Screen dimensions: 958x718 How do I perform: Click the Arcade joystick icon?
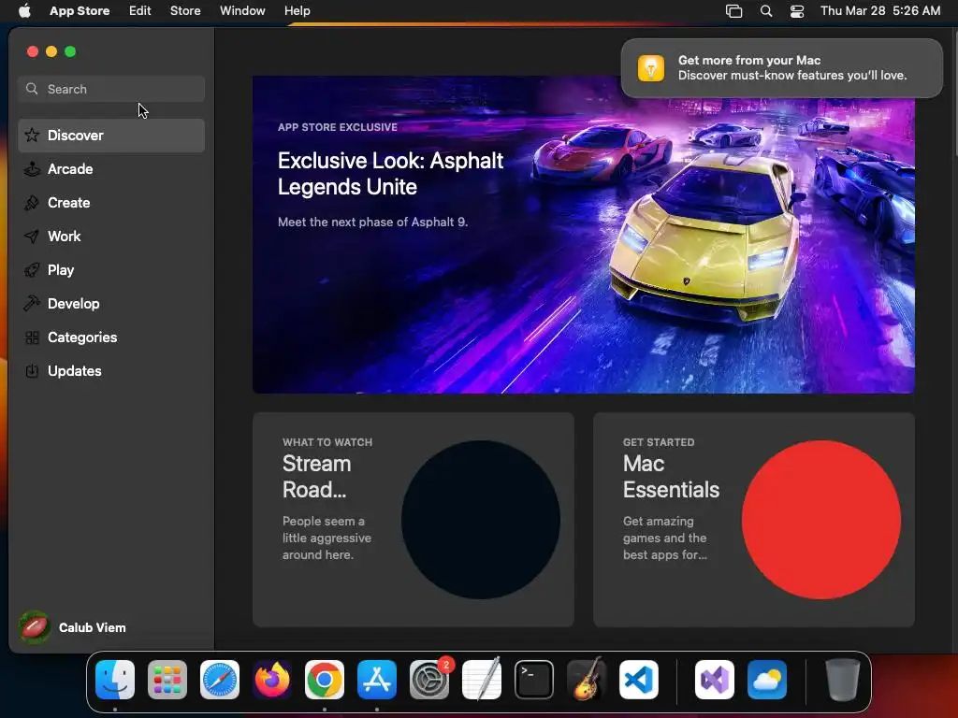[x=32, y=169]
